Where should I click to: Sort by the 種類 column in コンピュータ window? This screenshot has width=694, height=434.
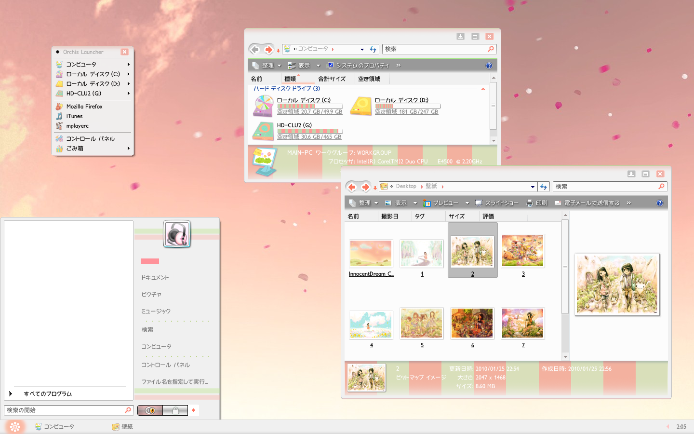pyautogui.click(x=298, y=79)
